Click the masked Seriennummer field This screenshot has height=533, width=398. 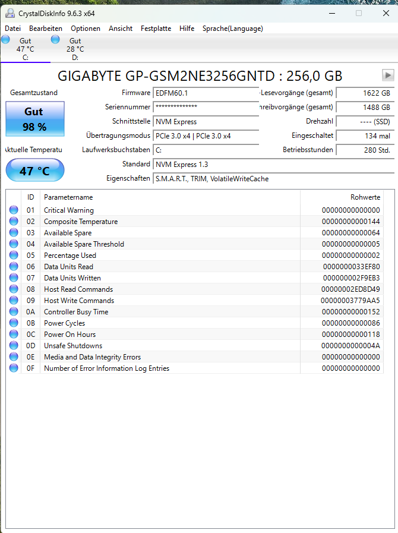pos(206,107)
